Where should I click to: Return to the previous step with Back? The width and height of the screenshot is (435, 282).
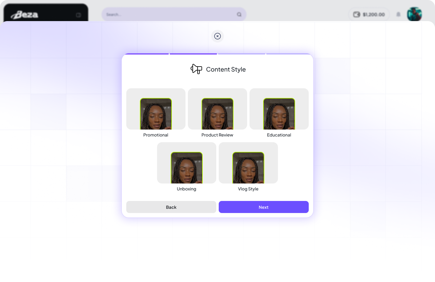tap(171, 207)
